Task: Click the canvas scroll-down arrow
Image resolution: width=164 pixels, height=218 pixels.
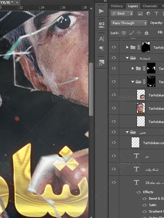Action: coord(91,217)
